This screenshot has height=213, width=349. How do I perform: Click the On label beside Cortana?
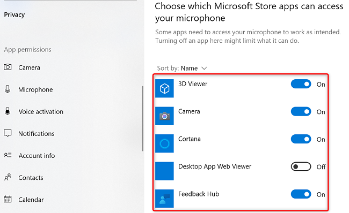tap(321, 139)
